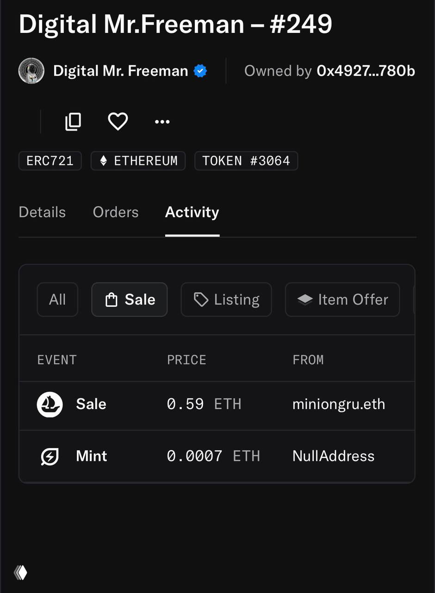The height and width of the screenshot is (593, 435).
Task: Switch to the Orders tab
Action: (x=116, y=212)
